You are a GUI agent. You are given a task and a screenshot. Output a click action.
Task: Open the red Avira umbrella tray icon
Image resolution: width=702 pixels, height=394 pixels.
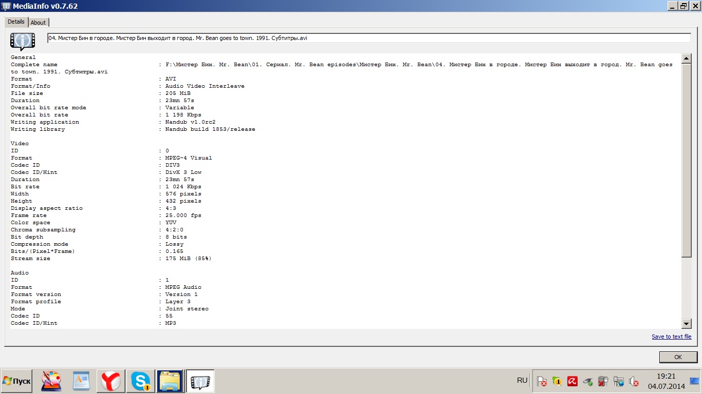click(572, 381)
